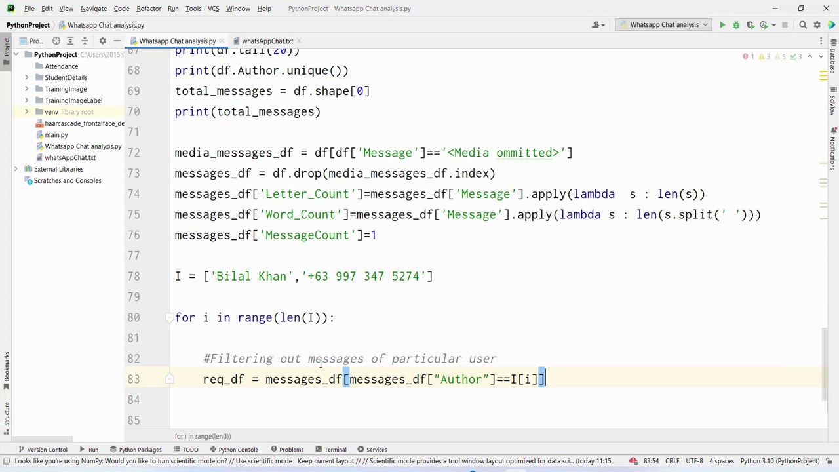Expand External Libraries node
Viewport: 839px width, 472px height.
[x=16, y=169]
